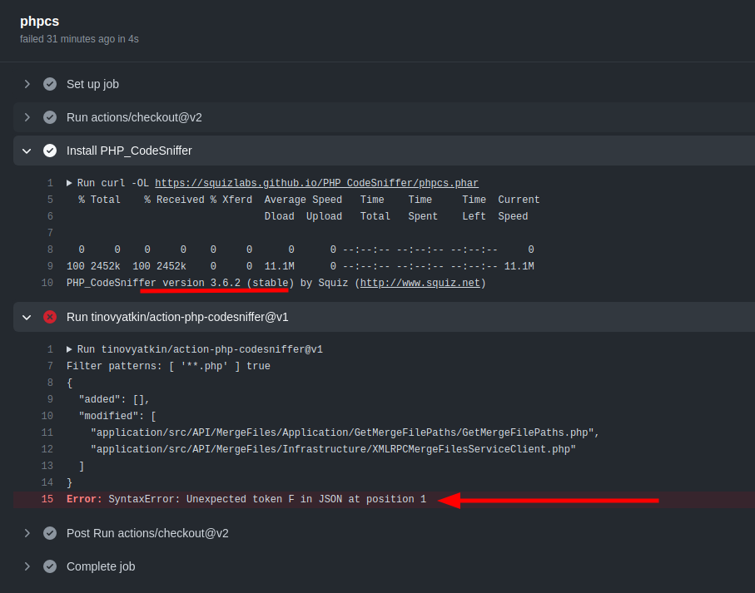
Task: Expand the Complete job step
Action: coord(27,566)
